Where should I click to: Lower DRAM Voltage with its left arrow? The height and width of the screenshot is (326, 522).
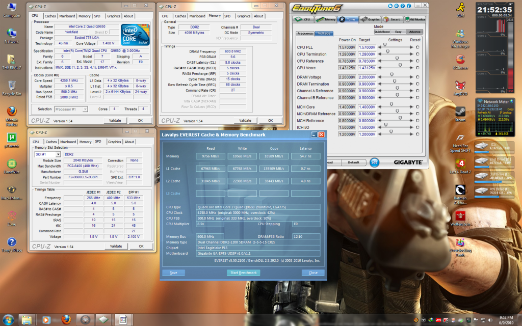click(379, 77)
